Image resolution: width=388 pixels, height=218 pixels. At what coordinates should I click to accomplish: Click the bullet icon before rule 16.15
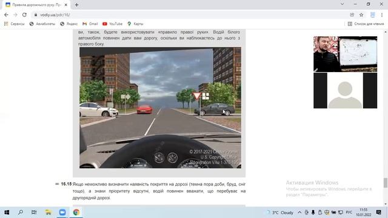tap(57, 184)
